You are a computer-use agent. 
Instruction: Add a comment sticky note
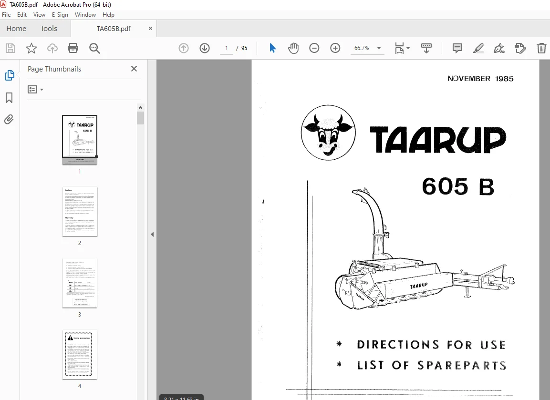click(x=457, y=48)
